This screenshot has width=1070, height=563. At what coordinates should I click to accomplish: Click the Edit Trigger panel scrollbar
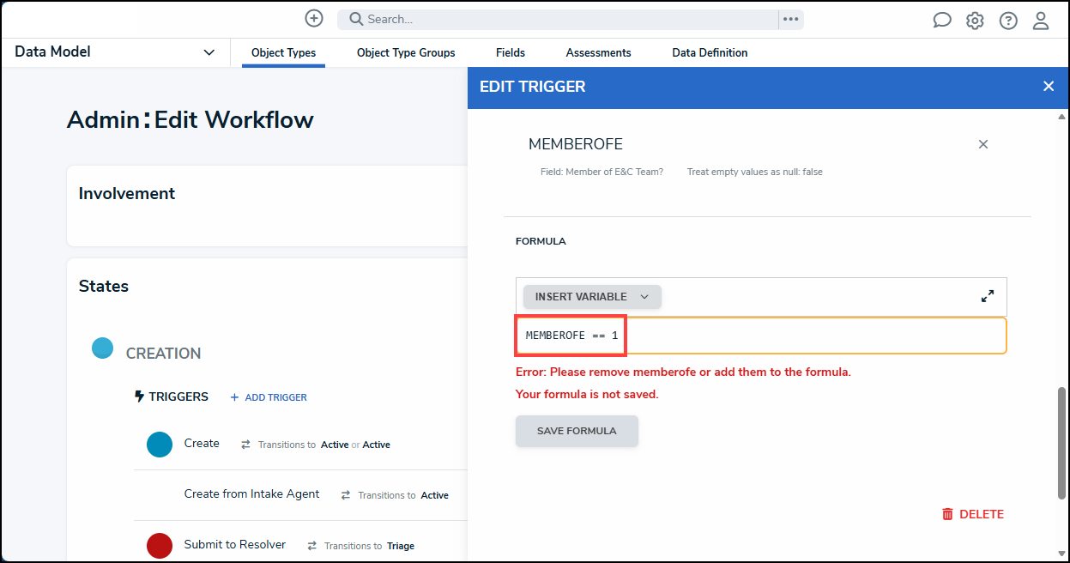point(1062,443)
